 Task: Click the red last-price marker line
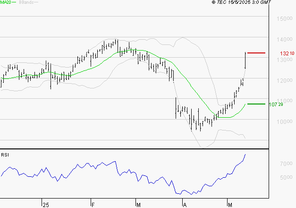point(256,53)
